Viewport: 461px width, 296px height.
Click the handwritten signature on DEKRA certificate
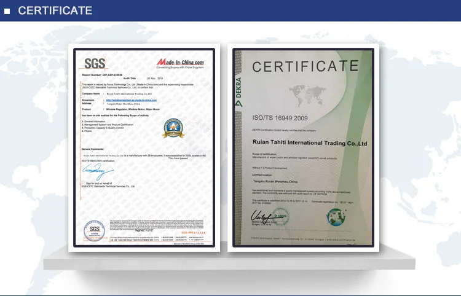261,215
